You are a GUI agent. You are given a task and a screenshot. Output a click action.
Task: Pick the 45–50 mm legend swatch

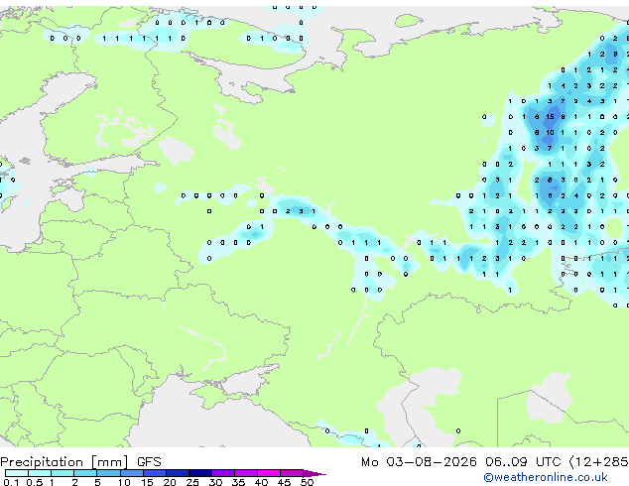click(292, 473)
